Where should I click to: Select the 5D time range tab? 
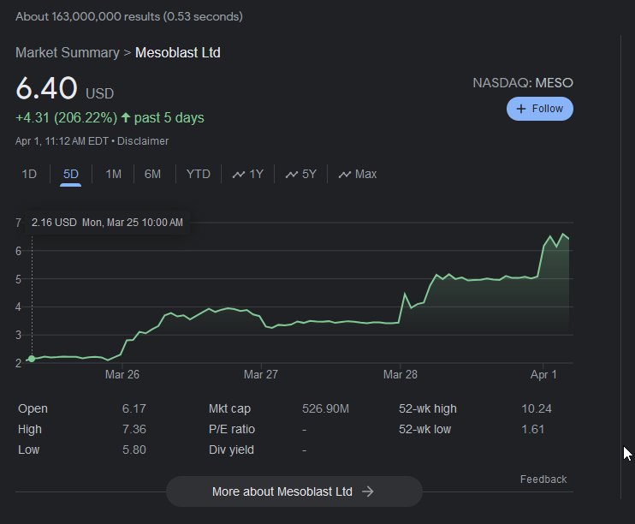pos(70,175)
